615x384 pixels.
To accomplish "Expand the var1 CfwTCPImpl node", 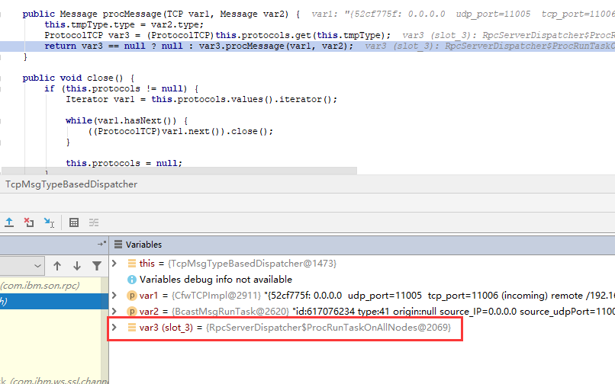I will [x=114, y=295].
